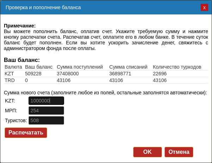Click the Валюта column header

point(13,67)
